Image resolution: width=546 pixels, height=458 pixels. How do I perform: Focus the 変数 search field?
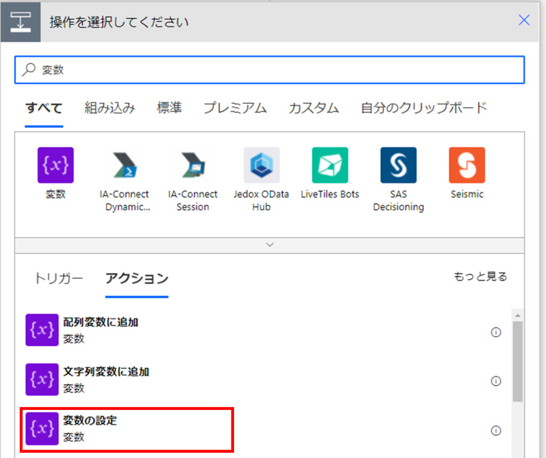[x=269, y=70]
